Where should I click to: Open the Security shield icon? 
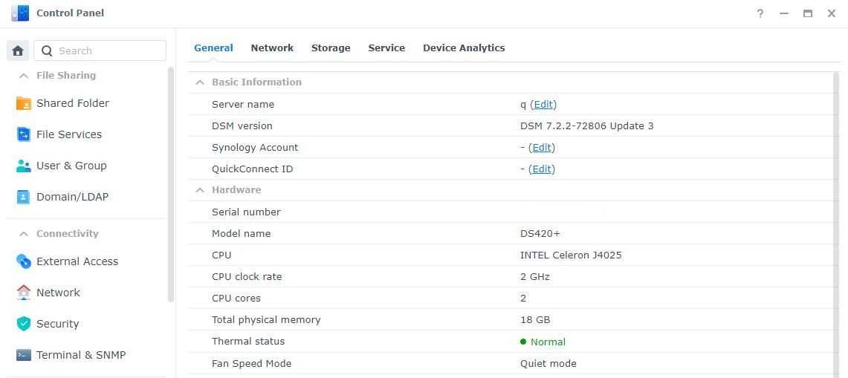click(x=23, y=324)
